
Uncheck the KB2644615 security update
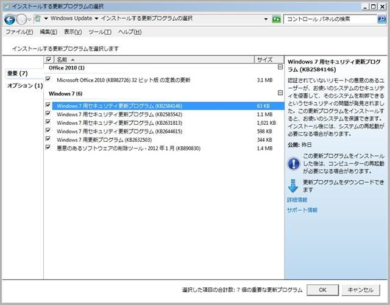[48, 130]
